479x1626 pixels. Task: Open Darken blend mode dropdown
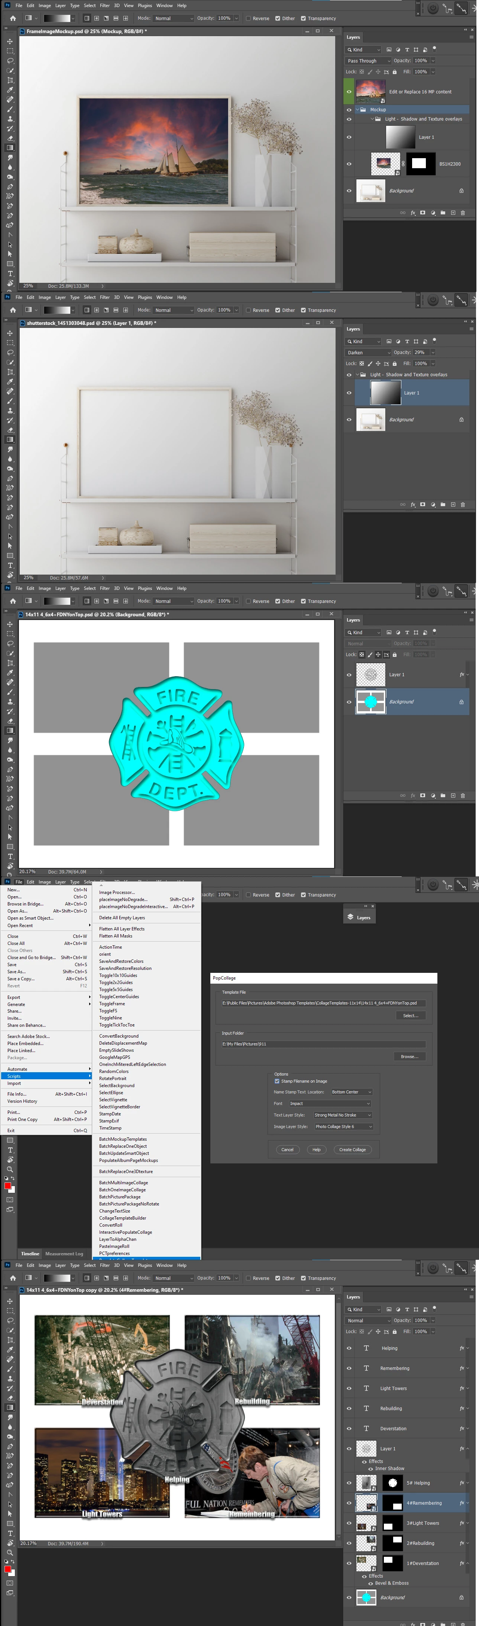click(369, 352)
